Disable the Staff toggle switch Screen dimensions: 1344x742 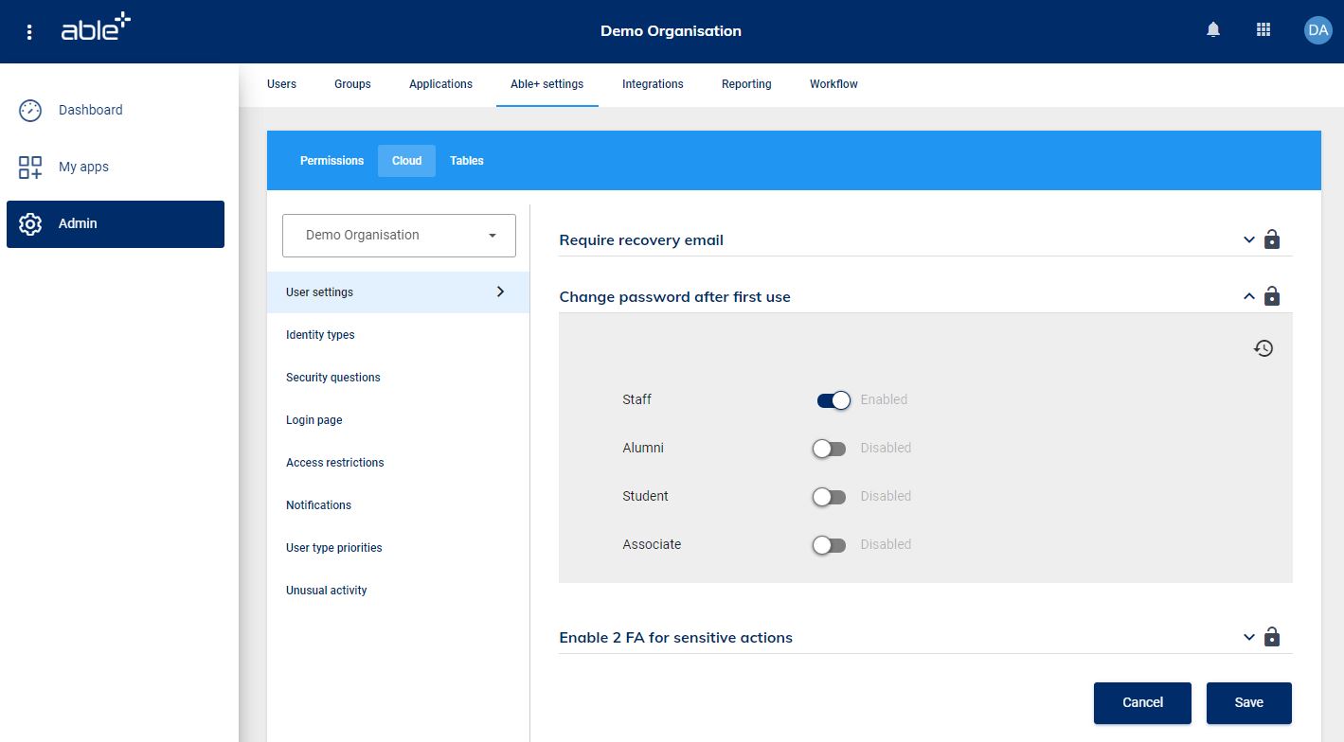click(x=833, y=400)
